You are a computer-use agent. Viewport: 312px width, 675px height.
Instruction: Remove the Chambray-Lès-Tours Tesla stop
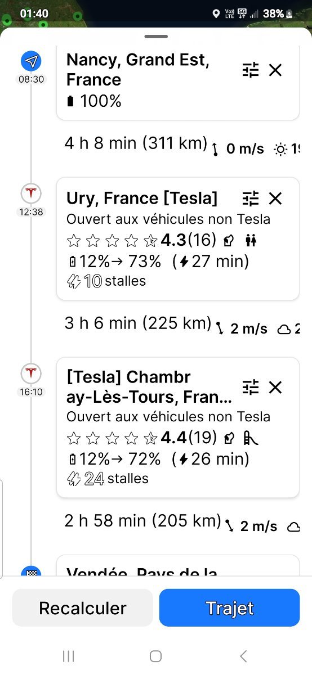click(x=275, y=387)
